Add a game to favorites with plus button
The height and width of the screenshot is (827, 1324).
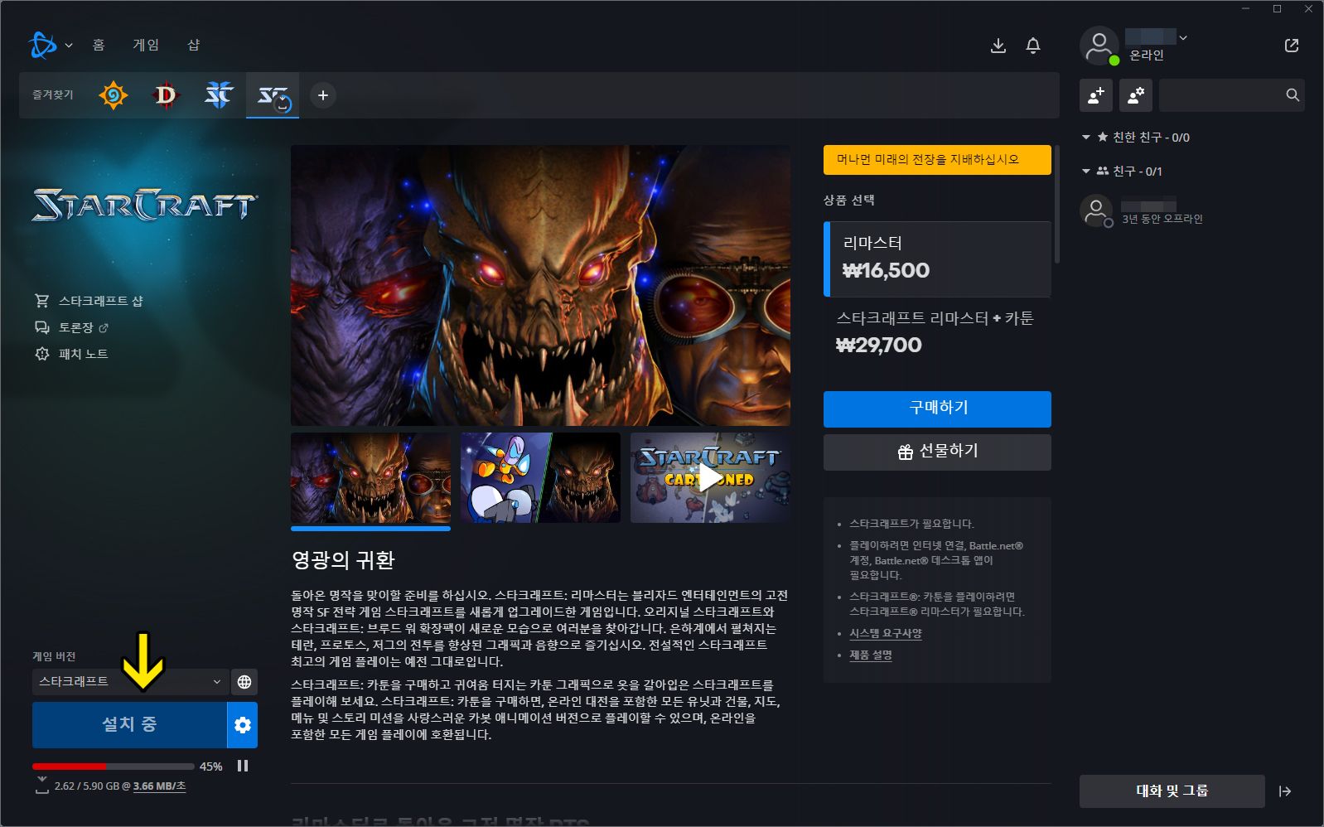coord(323,95)
